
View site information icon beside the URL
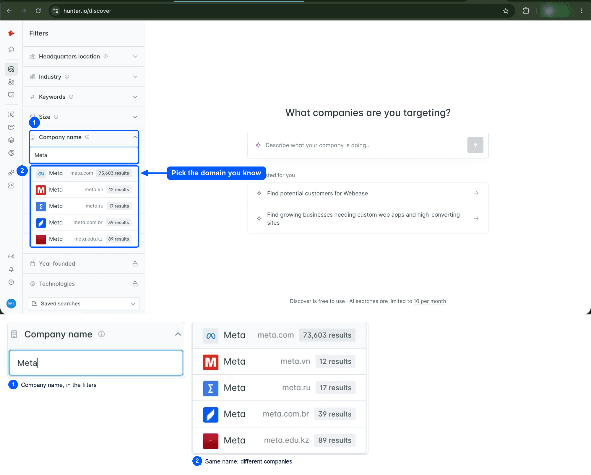[x=55, y=11]
